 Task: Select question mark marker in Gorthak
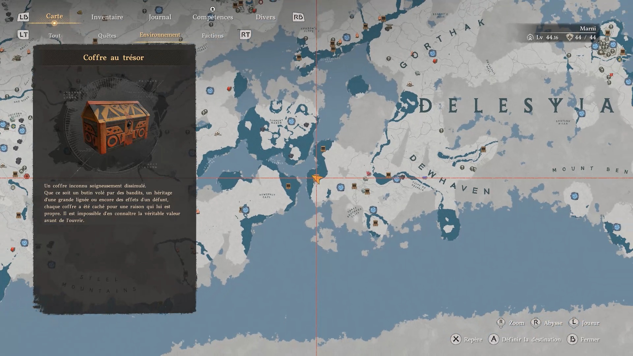(x=389, y=59)
